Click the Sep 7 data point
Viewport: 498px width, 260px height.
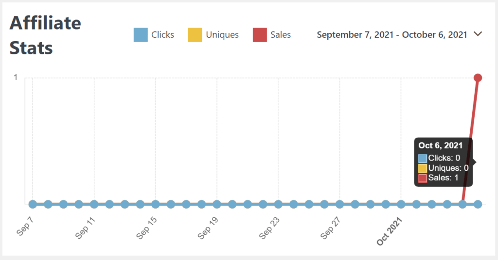coord(33,204)
